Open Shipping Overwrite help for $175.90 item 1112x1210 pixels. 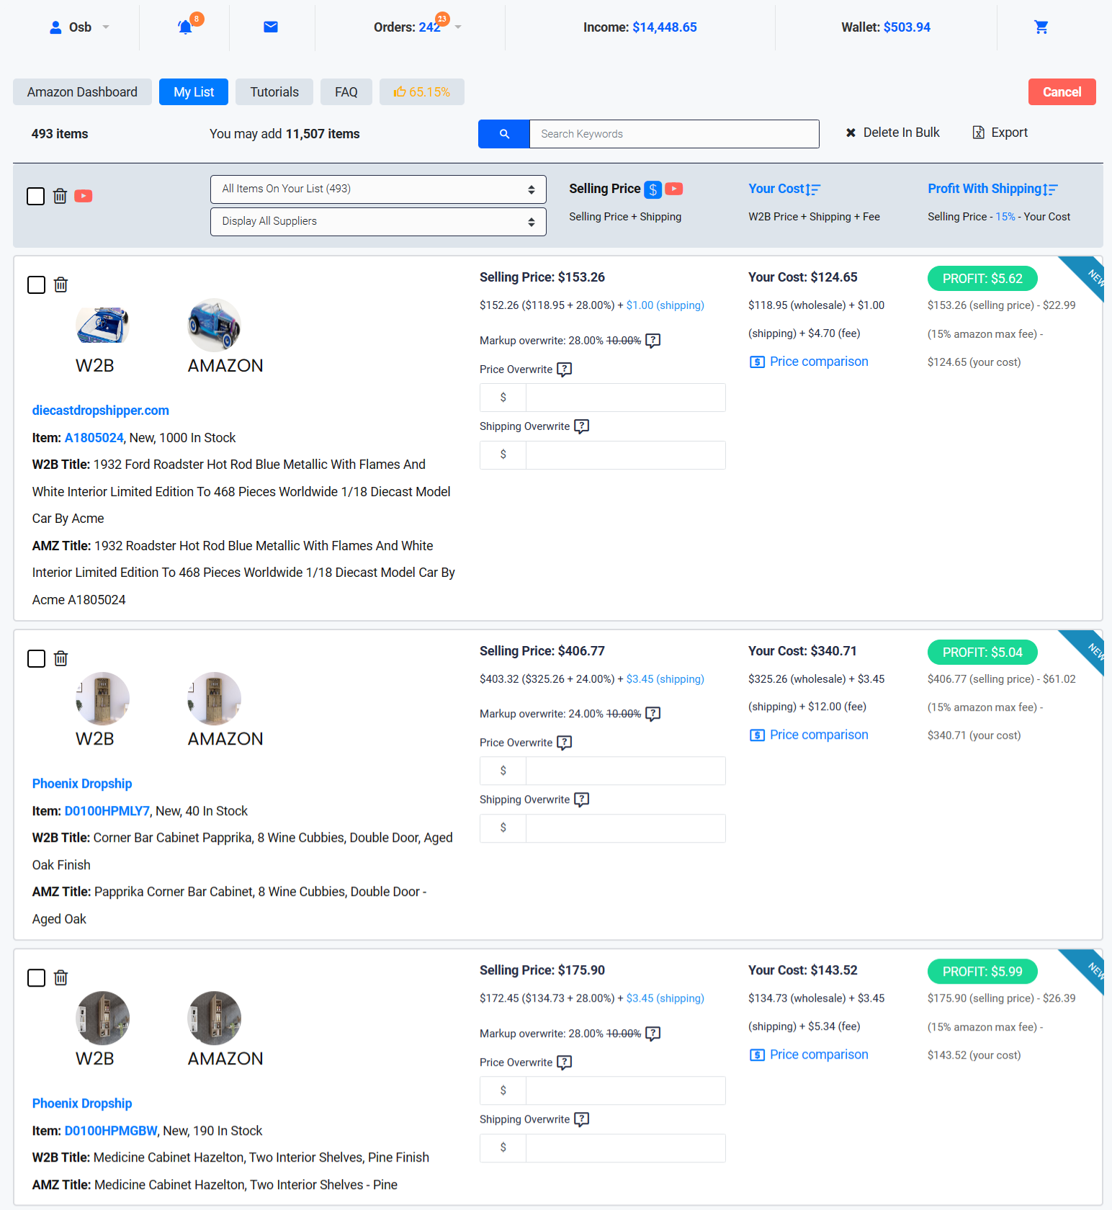[582, 1119]
